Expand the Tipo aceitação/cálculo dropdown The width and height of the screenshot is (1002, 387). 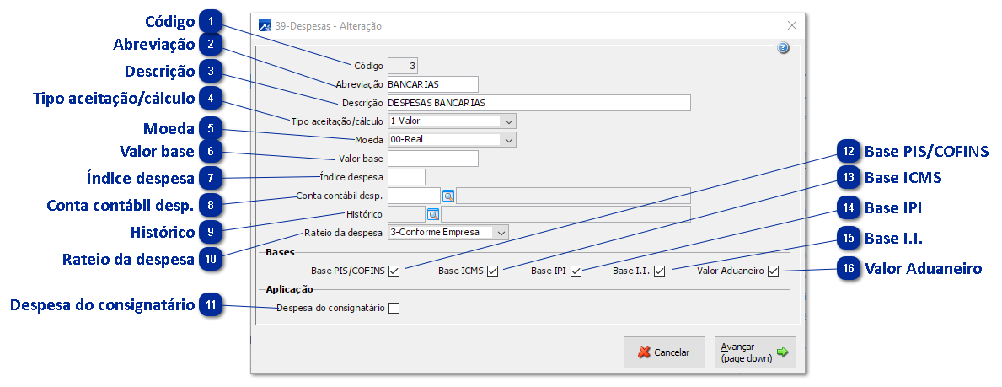click(x=507, y=121)
